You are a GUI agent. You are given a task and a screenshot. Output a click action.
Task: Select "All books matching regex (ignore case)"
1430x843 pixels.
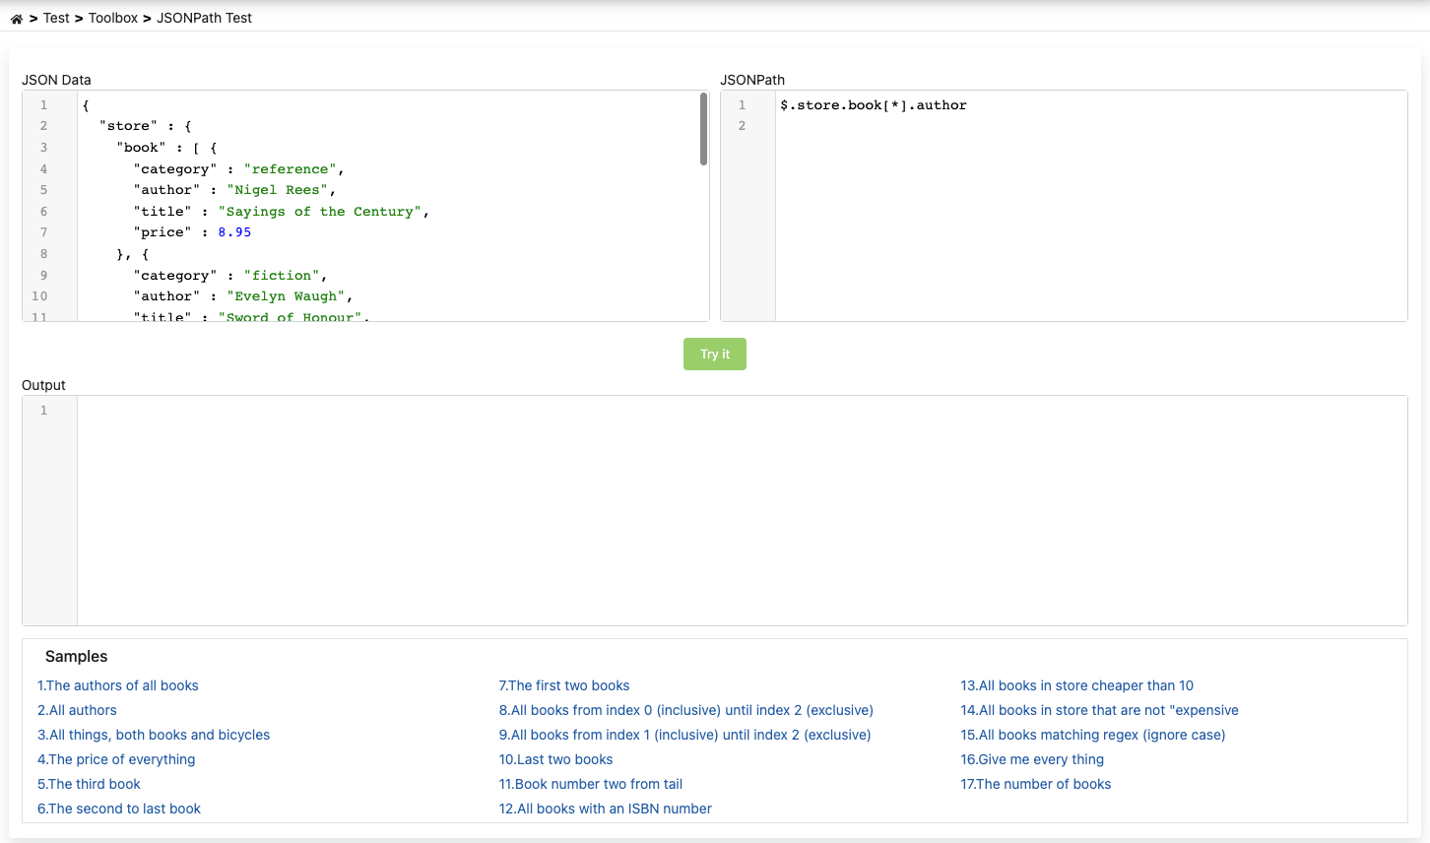[1092, 735]
